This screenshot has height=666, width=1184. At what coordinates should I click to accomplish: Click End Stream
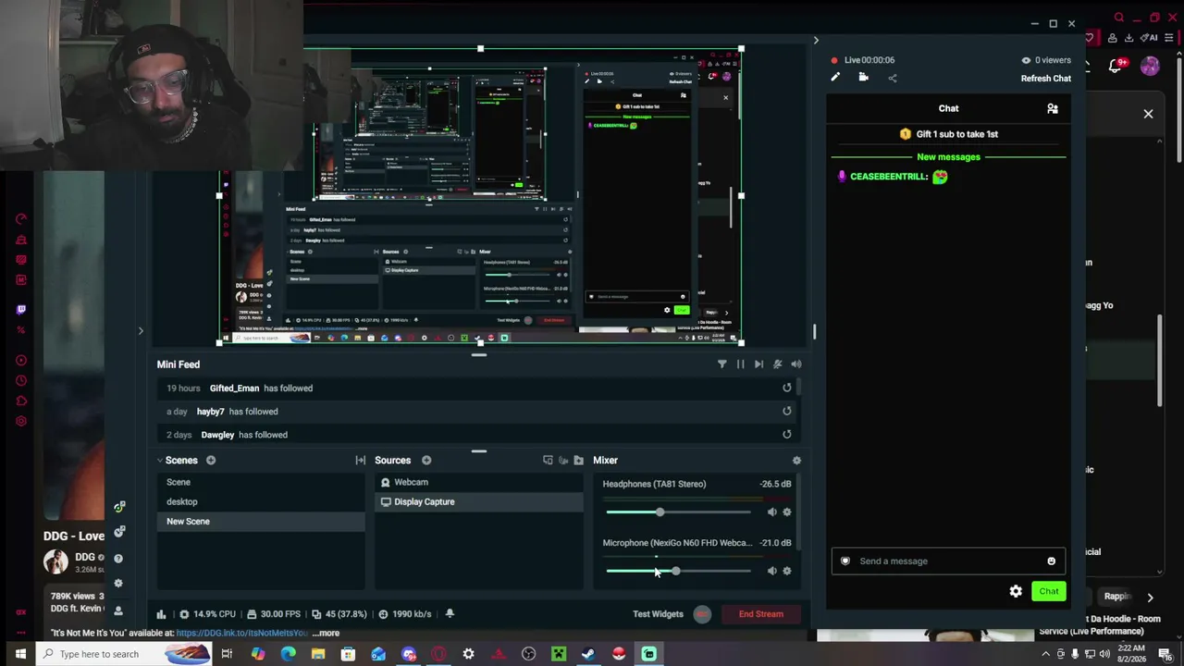760,614
